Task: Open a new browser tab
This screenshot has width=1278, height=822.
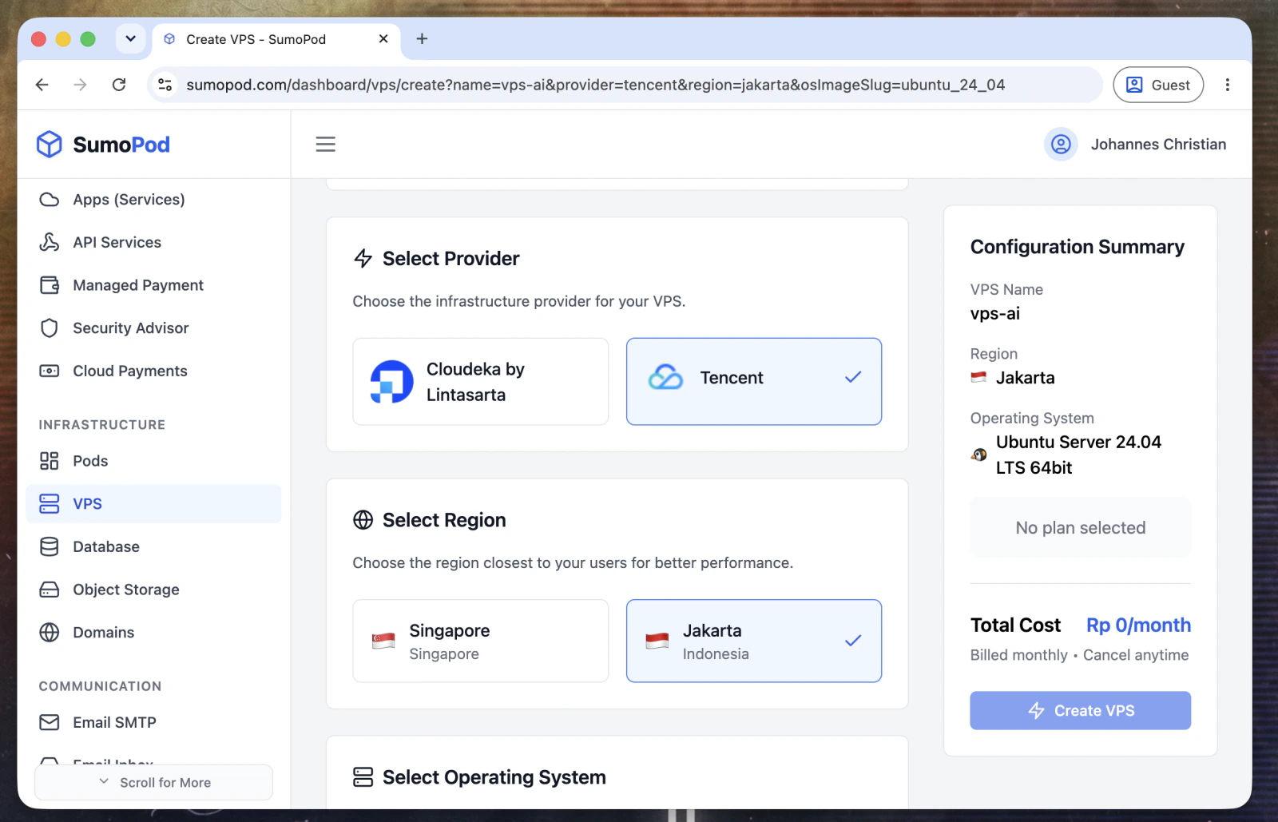Action: [423, 39]
